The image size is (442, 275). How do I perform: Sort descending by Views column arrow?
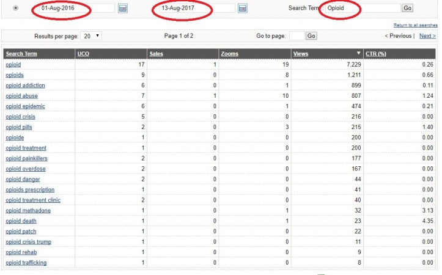tap(359, 54)
